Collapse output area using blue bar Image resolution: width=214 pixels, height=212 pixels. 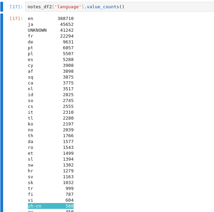coord(2,113)
